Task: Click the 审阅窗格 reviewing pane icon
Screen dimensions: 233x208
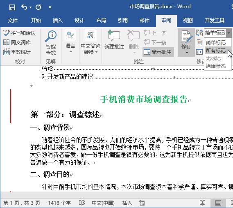Action: pyautogui.click(x=199, y=52)
